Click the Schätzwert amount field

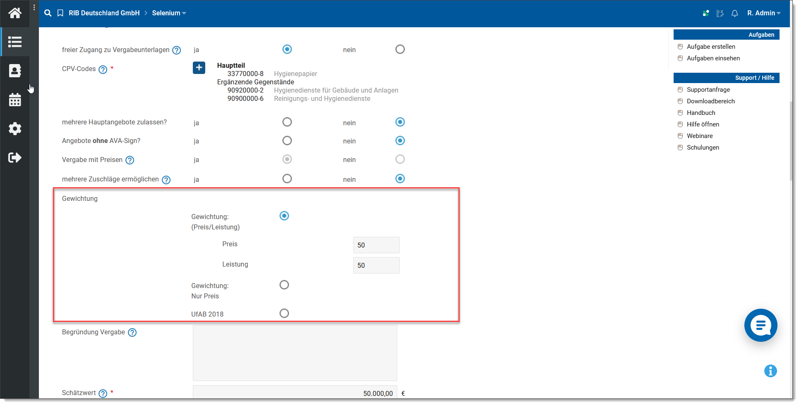(x=295, y=393)
